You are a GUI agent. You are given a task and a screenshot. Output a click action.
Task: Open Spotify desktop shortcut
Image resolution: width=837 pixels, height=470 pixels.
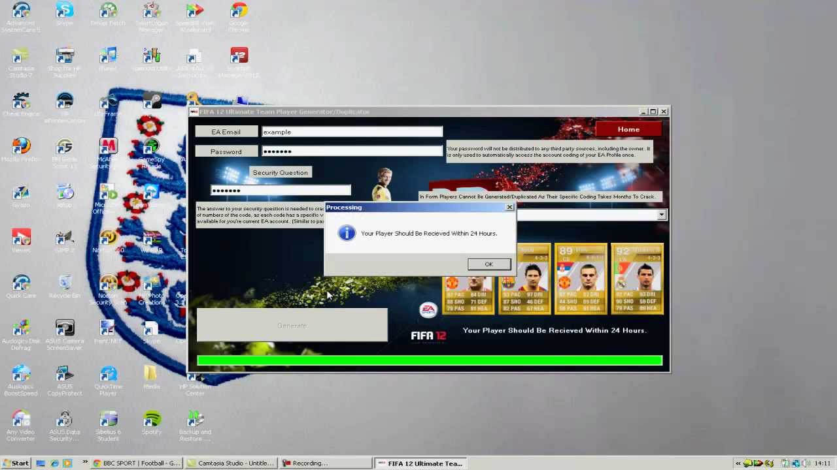[152, 422]
